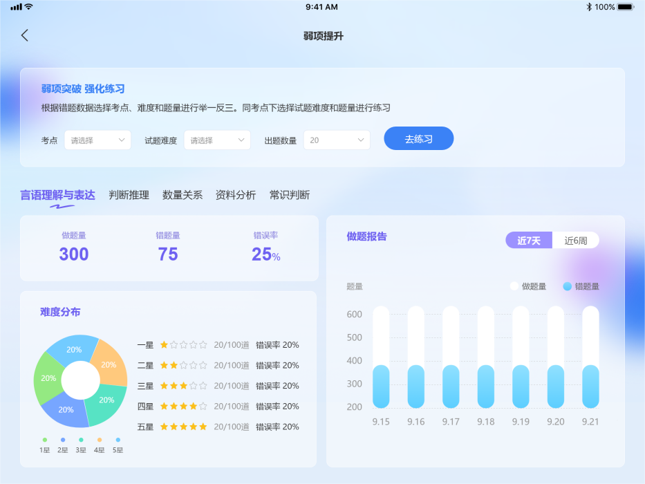The height and width of the screenshot is (484, 645).
Task: Switch to the 言语理解与表达 tab
Action: pos(57,195)
